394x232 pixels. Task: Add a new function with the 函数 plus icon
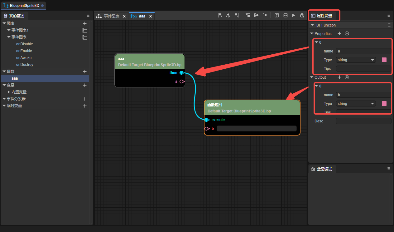[x=84, y=72]
